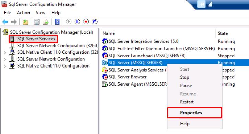Click the Pause Service toolbar icon
This screenshot has height=134, width=249.
pyautogui.click(x=77, y=22)
